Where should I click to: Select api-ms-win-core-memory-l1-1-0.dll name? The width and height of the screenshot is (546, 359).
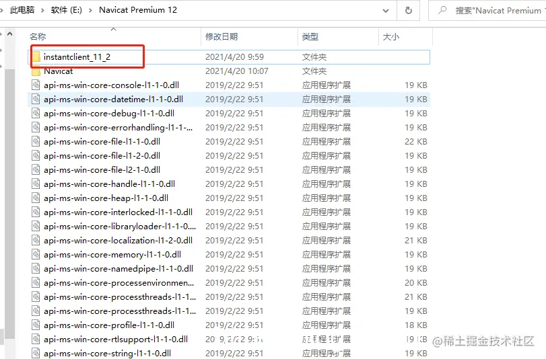[112, 255]
